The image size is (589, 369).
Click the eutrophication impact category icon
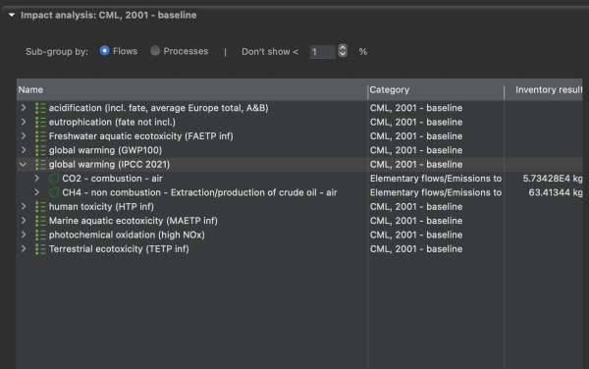(40, 122)
